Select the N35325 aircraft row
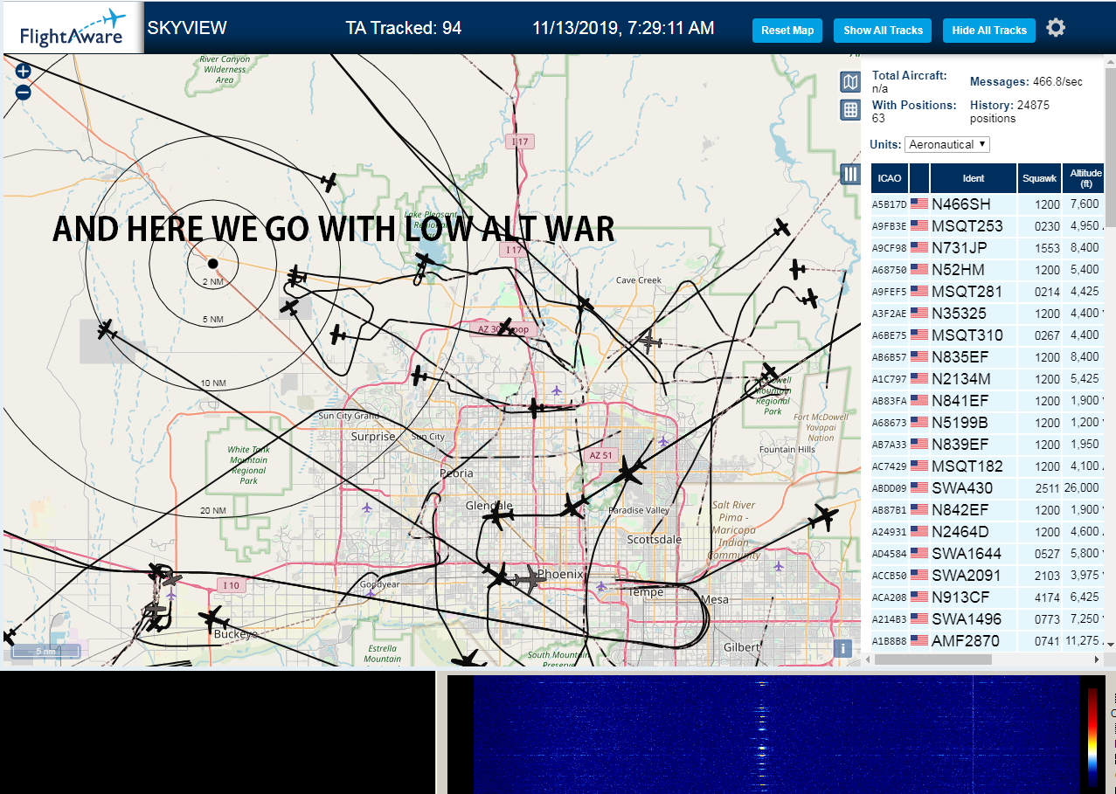This screenshot has width=1116, height=794. [x=988, y=313]
